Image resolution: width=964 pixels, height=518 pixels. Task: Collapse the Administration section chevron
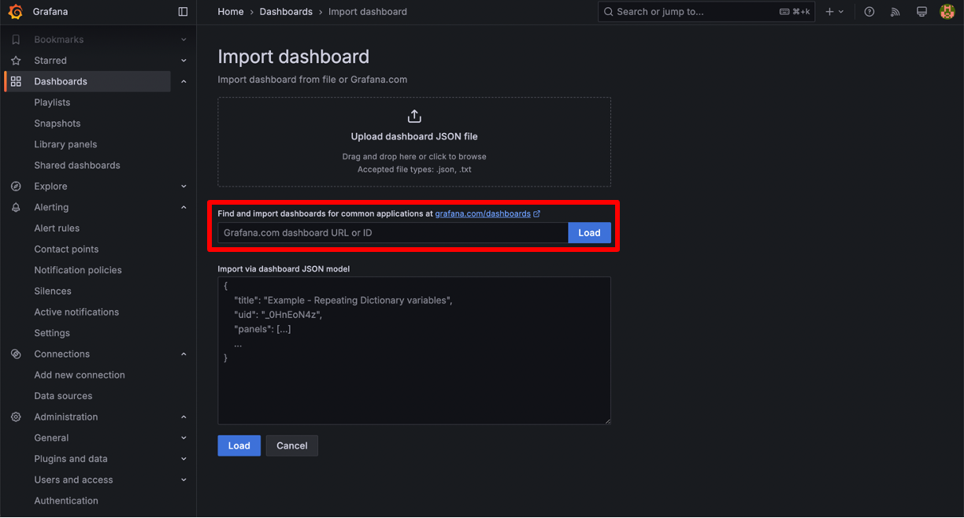point(184,417)
